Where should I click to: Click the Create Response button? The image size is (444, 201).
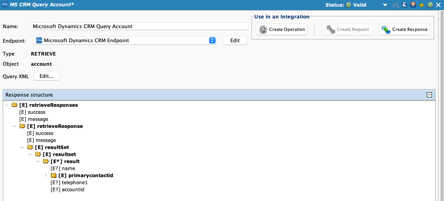tap(404, 29)
